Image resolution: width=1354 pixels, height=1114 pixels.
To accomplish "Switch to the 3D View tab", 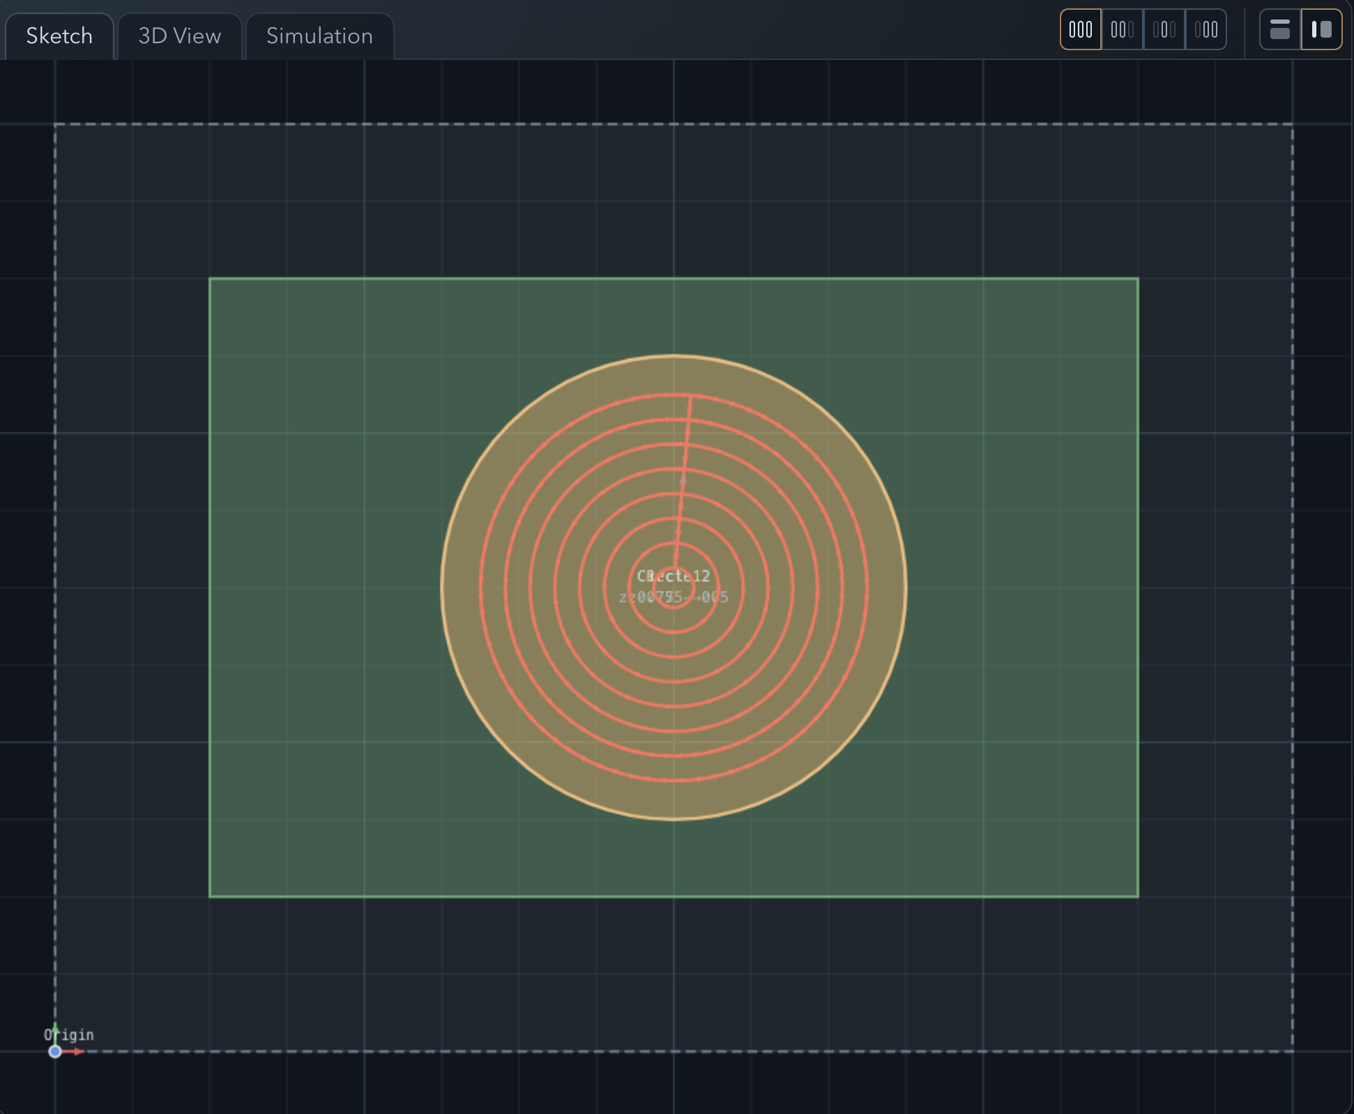I will tap(178, 36).
